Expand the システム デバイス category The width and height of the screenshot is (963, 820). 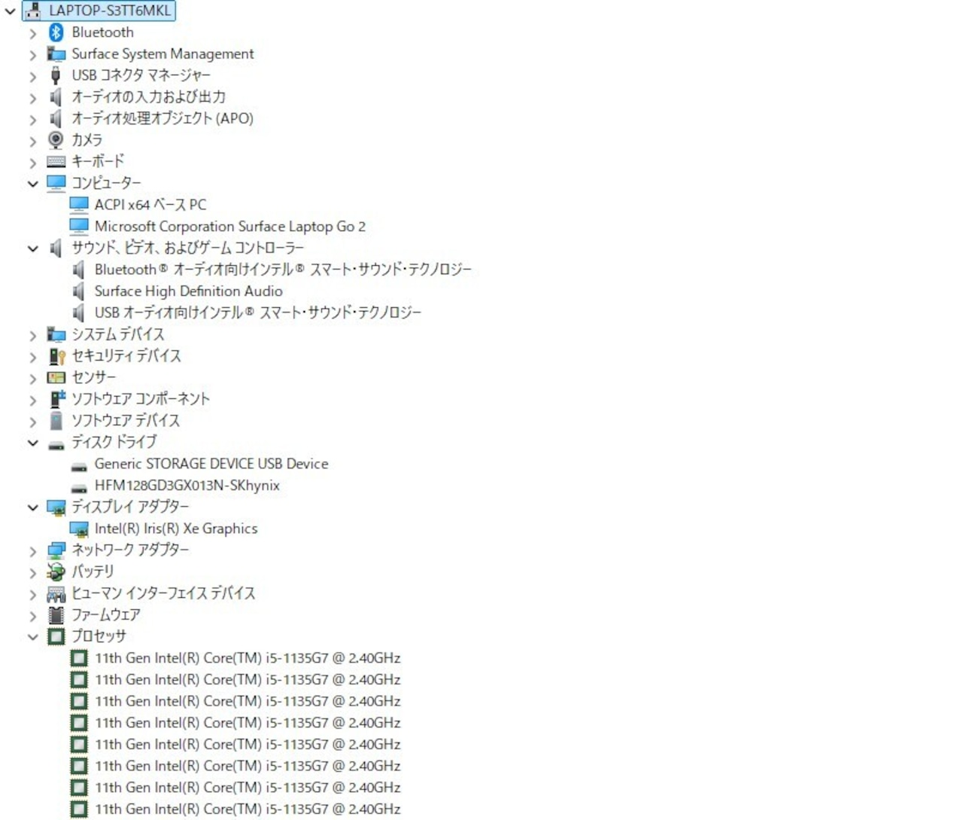point(32,335)
